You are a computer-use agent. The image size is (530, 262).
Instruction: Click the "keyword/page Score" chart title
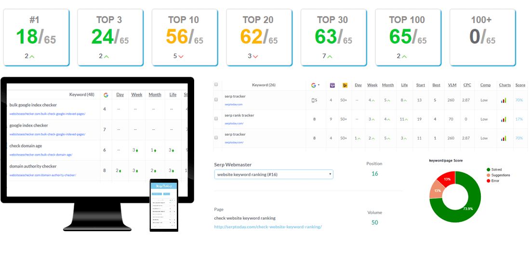coord(446,161)
